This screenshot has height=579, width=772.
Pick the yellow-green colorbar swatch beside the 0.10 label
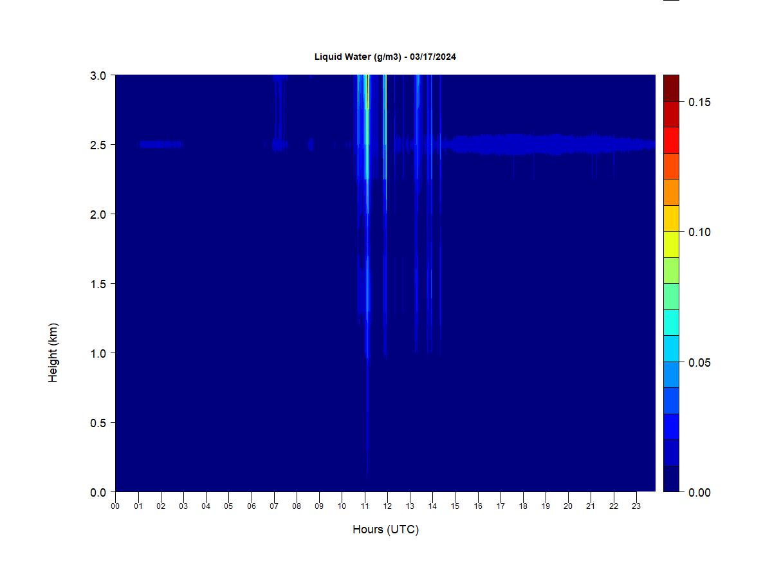point(671,244)
